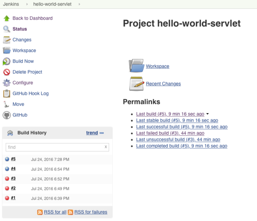Screen dimensions: 257x221
Task: Open Workspace in the sidebar menu
Action: click(x=24, y=51)
